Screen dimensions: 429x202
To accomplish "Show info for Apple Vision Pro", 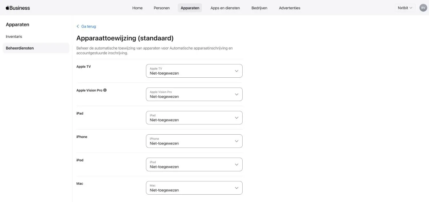I will (x=105, y=90).
